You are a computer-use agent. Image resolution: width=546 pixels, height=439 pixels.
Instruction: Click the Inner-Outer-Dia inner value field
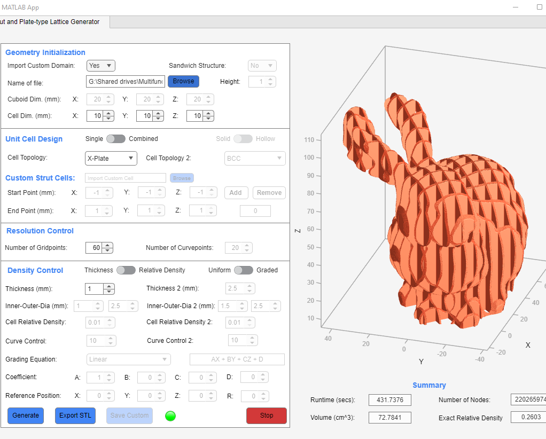coord(89,306)
